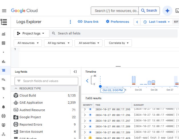Screen dimensions: 179x139
Task: Open the Error Reporting icon in sidebar
Action: 3,116
